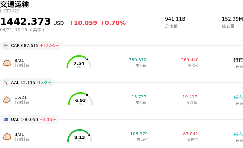Click the 7.54 score gauge
Viewport: 243px width, 148px height.
point(79,62)
